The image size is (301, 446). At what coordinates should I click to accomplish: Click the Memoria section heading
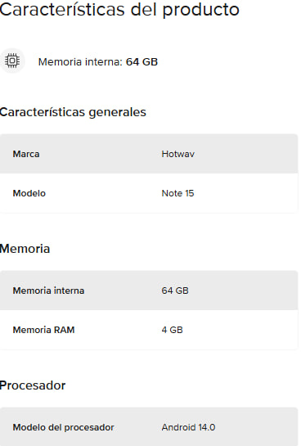(x=25, y=249)
